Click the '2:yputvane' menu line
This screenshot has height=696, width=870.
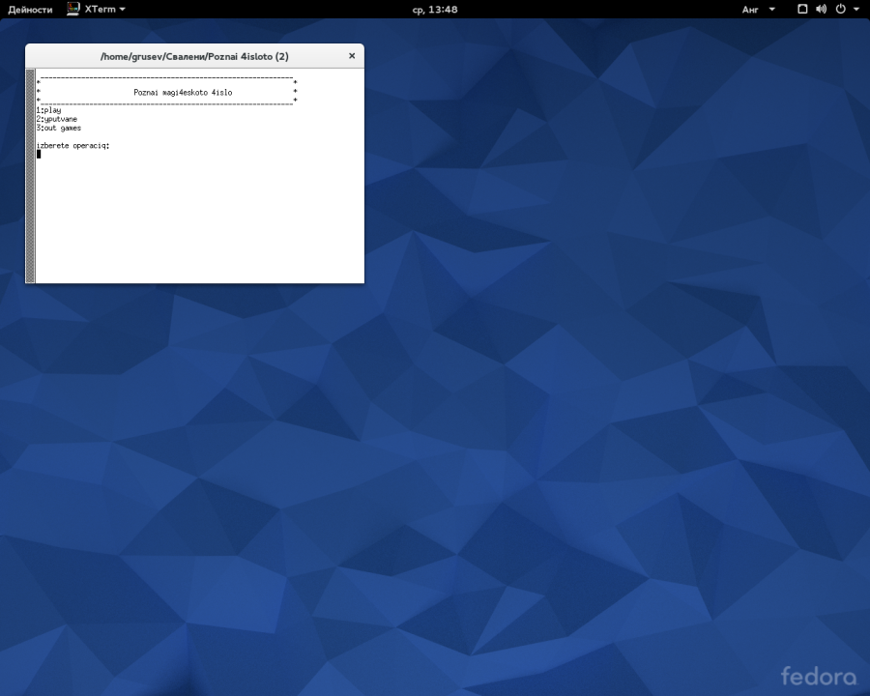[x=57, y=119]
